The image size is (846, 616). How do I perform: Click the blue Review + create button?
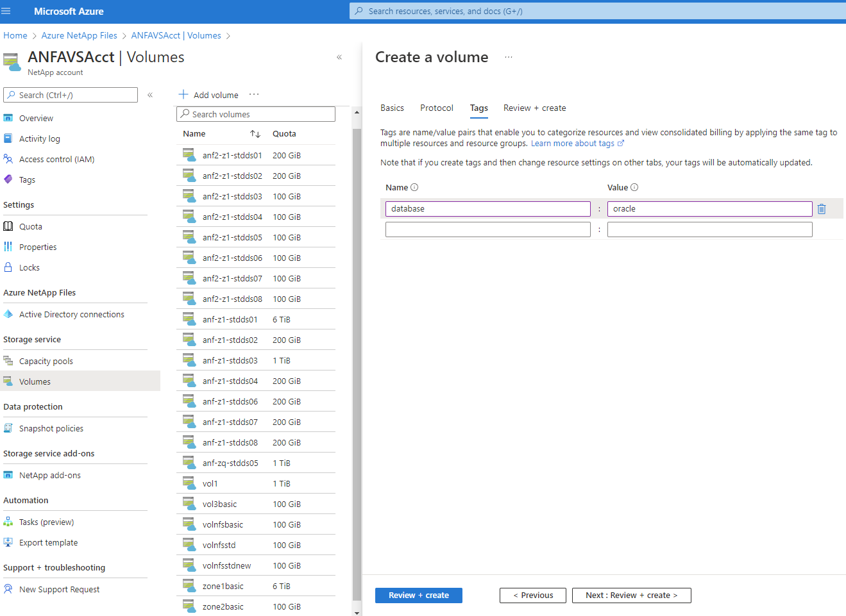(x=418, y=595)
